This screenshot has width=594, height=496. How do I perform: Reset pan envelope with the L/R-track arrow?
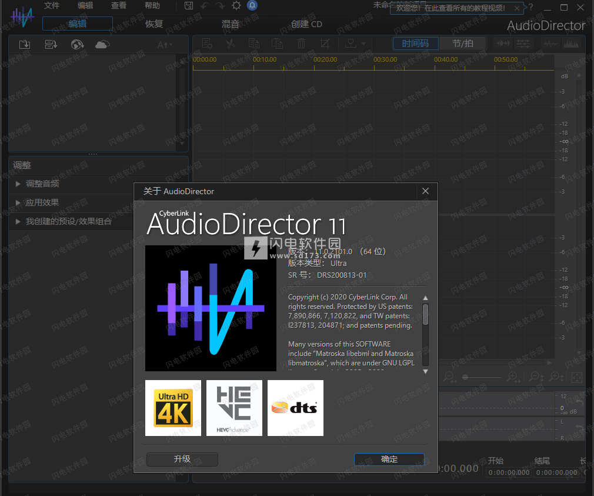[x=580, y=430]
